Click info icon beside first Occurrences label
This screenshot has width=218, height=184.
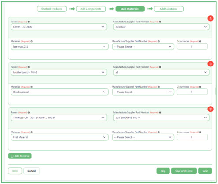[200, 41]
